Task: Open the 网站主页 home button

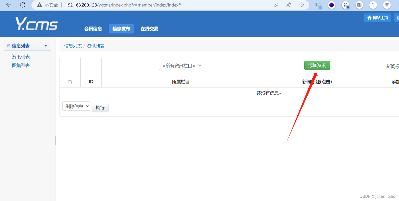Action: (378, 18)
